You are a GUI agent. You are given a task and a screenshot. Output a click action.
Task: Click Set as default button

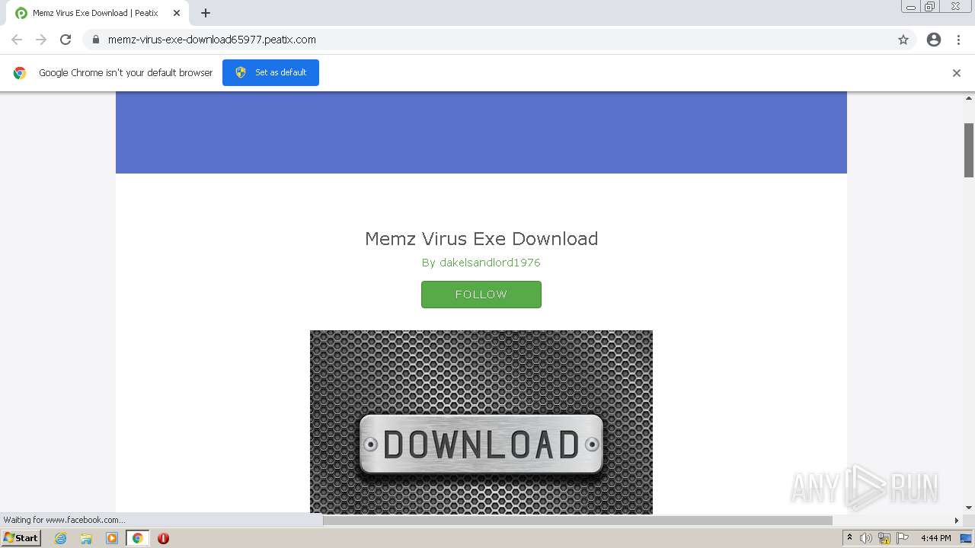tap(270, 72)
